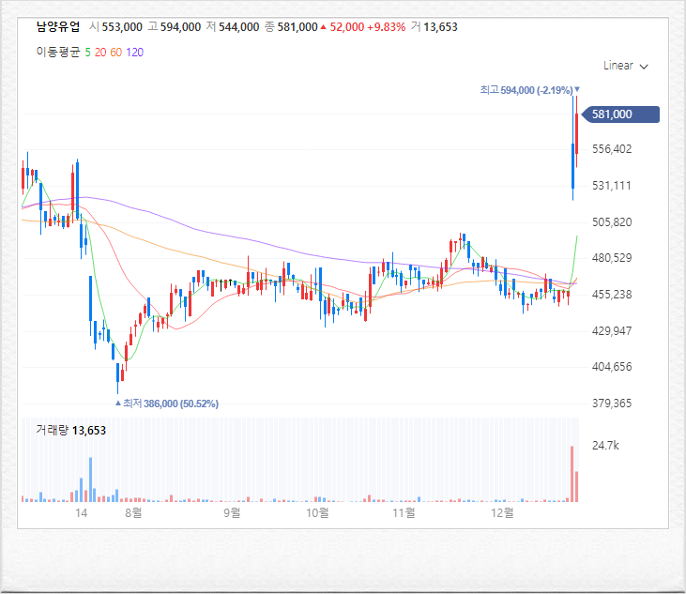Viewport: 686px width, 594px height.
Task: Toggle the 120-day moving average line
Action: tap(134, 52)
